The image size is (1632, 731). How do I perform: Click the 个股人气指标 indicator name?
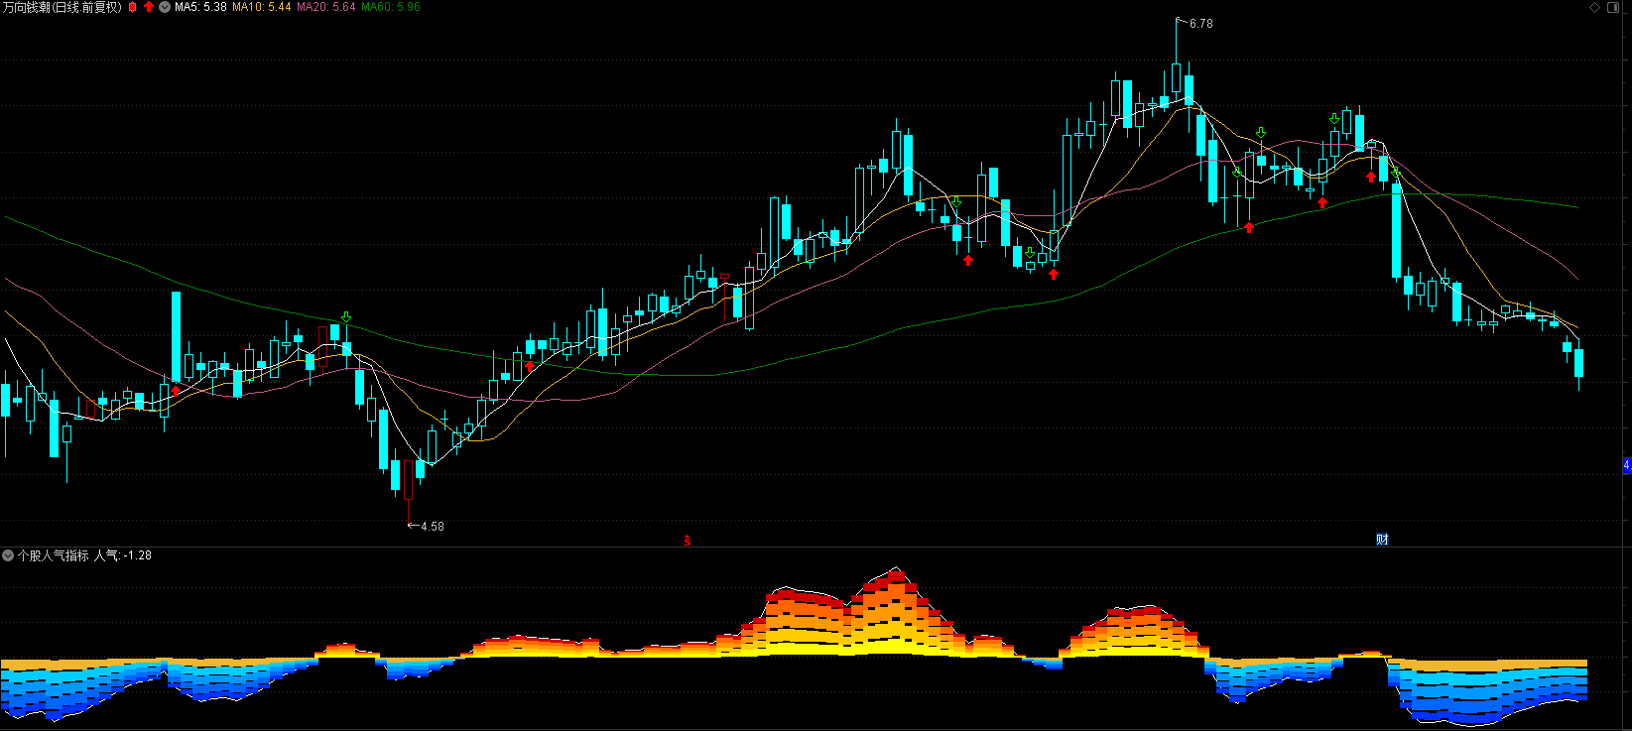click(54, 555)
